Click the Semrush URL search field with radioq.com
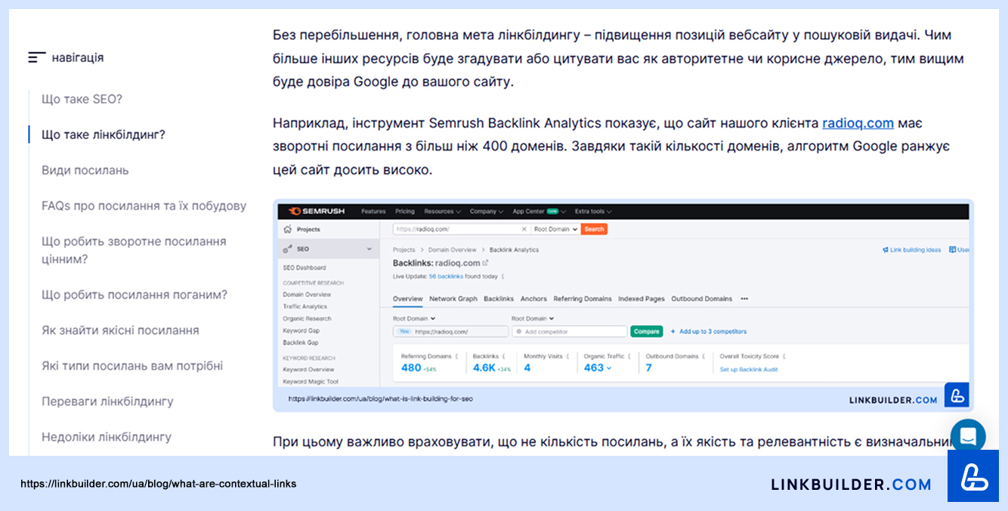 pos(462,229)
